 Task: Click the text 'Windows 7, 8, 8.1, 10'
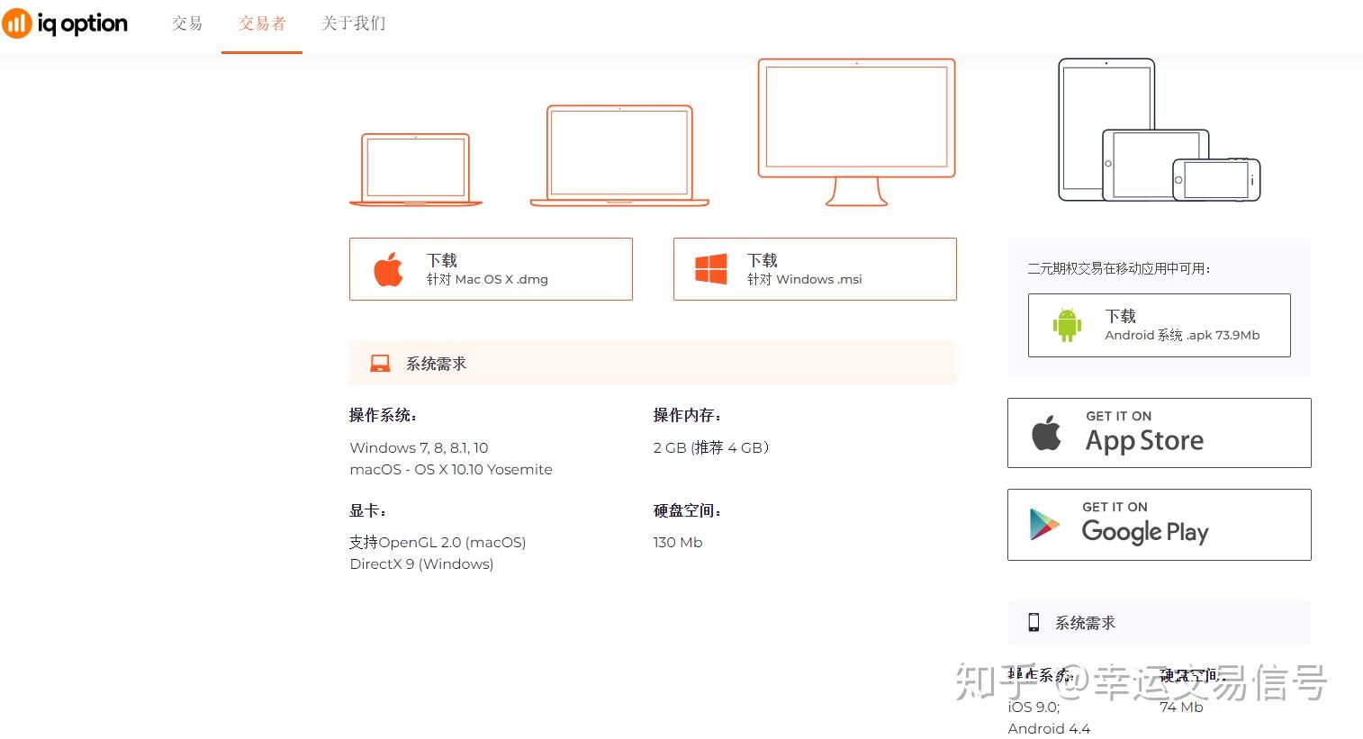419,447
